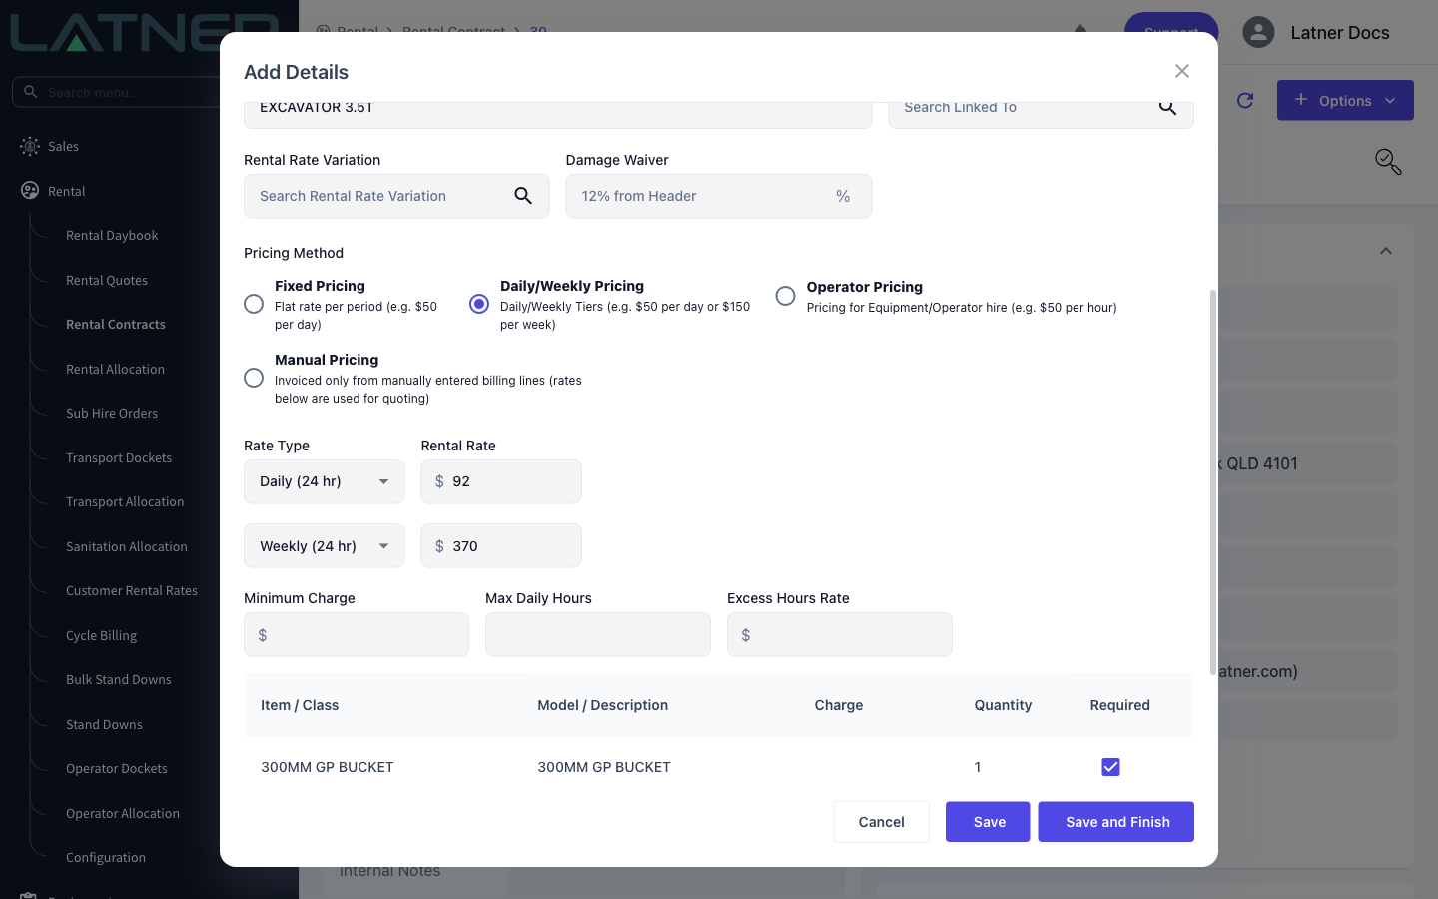1438x899 pixels.
Task: Click the Save button
Action: (988, 822)
